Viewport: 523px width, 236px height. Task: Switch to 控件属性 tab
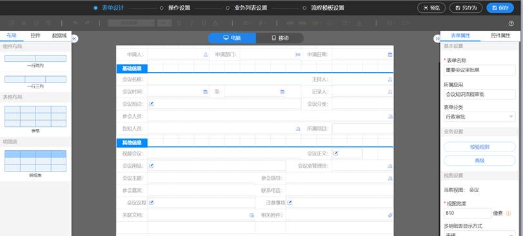pyautogui.click(x=500, y=35)
